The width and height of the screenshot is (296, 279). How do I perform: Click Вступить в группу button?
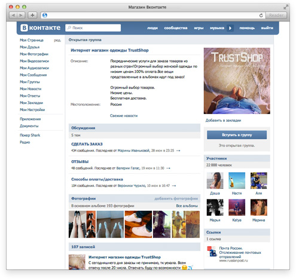(x=237, y=135)
